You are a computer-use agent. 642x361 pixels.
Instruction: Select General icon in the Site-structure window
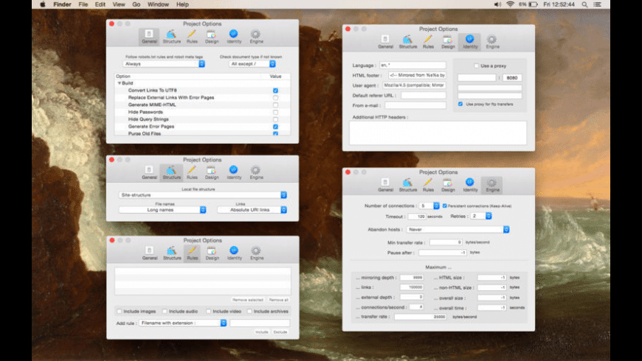coord(149,172)
